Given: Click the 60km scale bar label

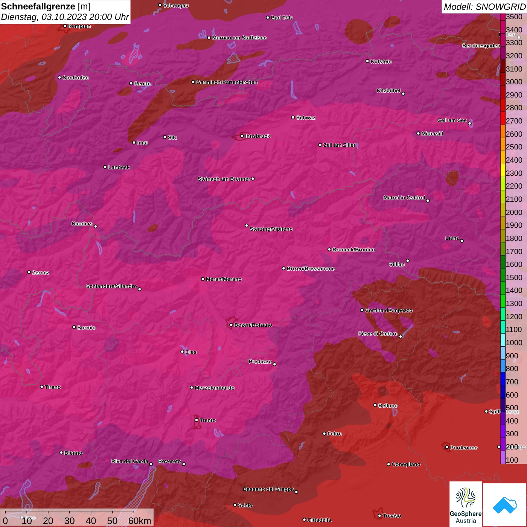Looking at the screenshot, I should coord(140,521).
